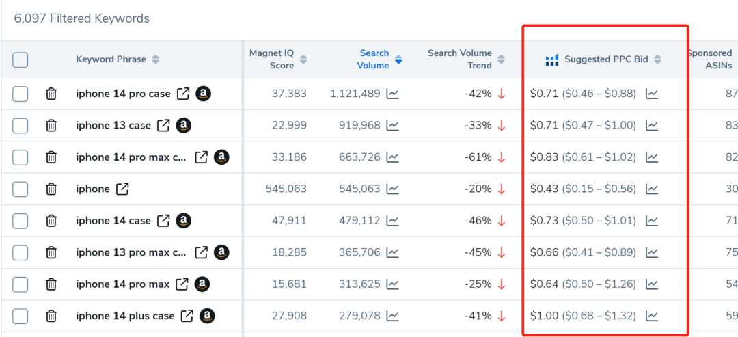Select the plain iphone keyword checkbox
The width and height of the screenshot is (738, 337).
pos(20,189)
